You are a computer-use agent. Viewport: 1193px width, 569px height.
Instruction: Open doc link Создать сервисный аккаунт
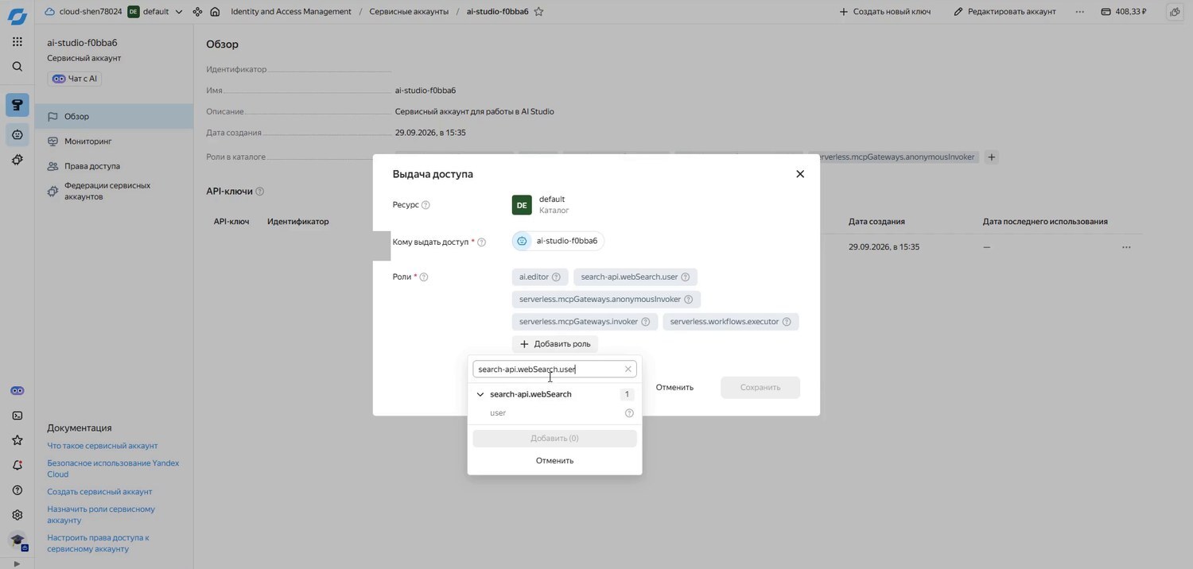(x=99, y=492)
